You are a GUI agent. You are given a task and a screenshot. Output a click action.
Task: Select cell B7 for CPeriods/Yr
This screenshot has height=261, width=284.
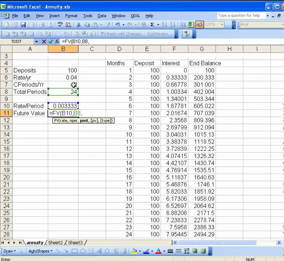tap(63, 84)
